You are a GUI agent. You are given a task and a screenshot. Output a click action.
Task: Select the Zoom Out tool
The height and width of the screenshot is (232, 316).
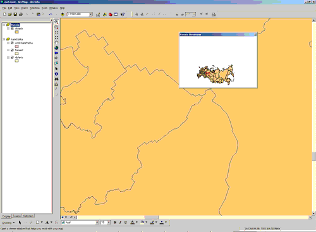coord(56,27)
